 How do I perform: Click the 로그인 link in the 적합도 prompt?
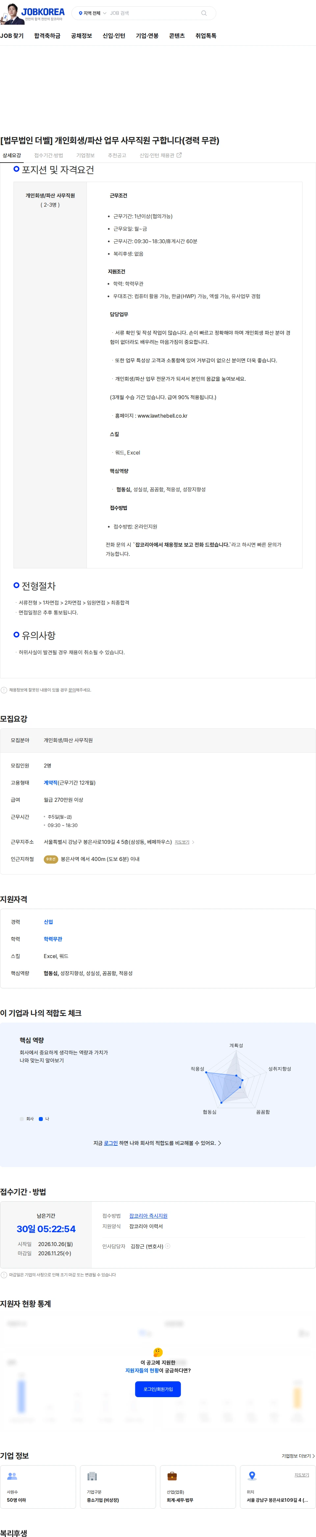pyautogui.click(x=111, y=1143)
